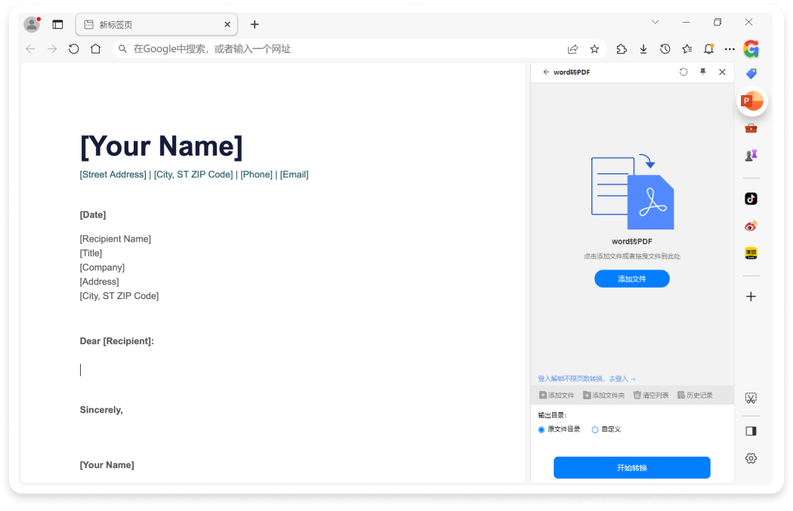Click the address bar search field
This screenshot has width=793, height=511.
pos(340,49)
